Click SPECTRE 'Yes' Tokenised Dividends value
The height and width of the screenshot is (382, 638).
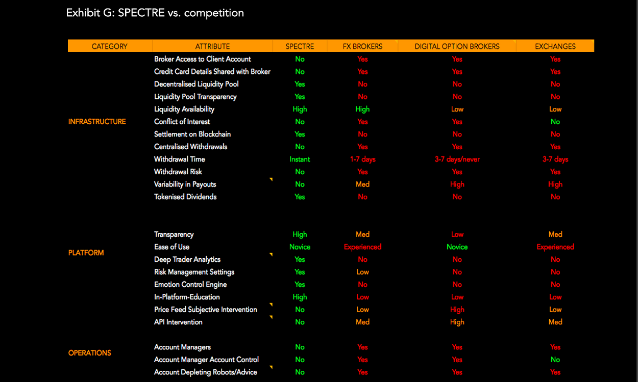300,197
